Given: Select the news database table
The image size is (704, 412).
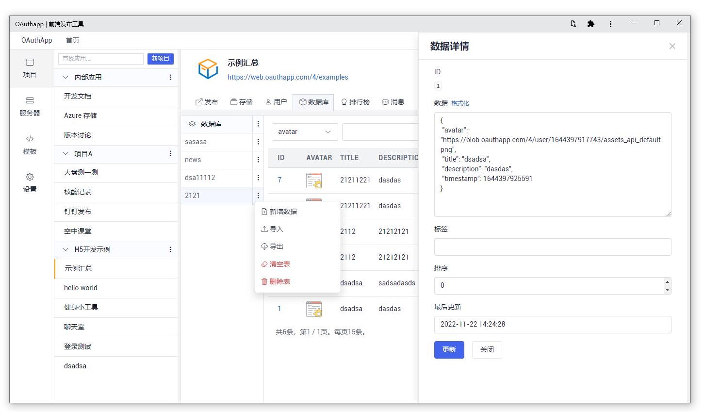Looking at the screenshot, I should click(217, 160).
